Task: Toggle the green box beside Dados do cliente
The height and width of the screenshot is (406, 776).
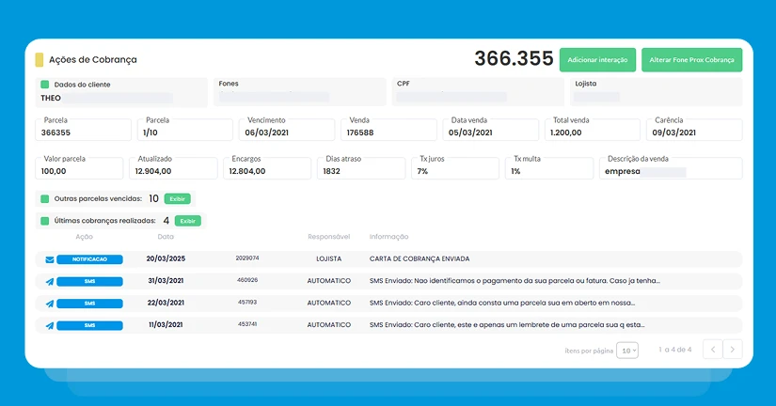Action: (44, 85)
